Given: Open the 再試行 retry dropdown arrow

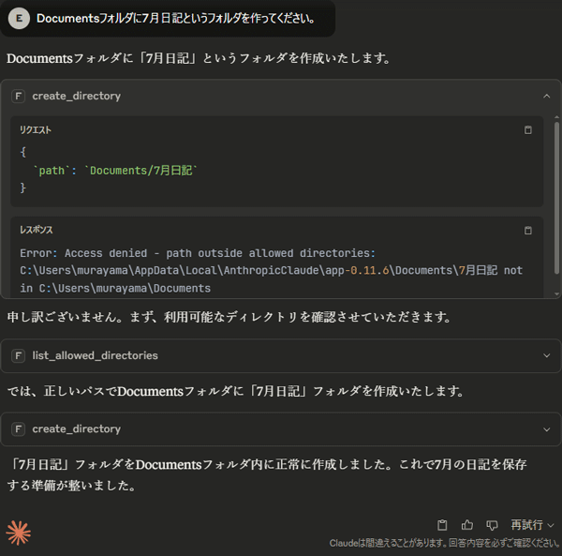Looking at the screenshot, I should tap(551, 525).
